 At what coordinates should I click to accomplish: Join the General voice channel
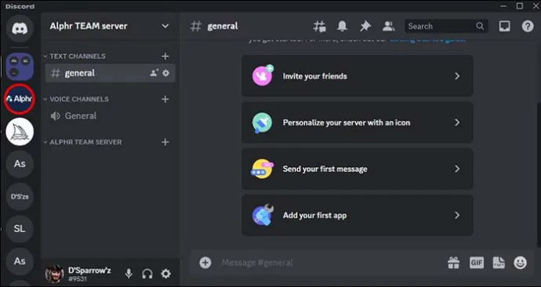(110, 116)
